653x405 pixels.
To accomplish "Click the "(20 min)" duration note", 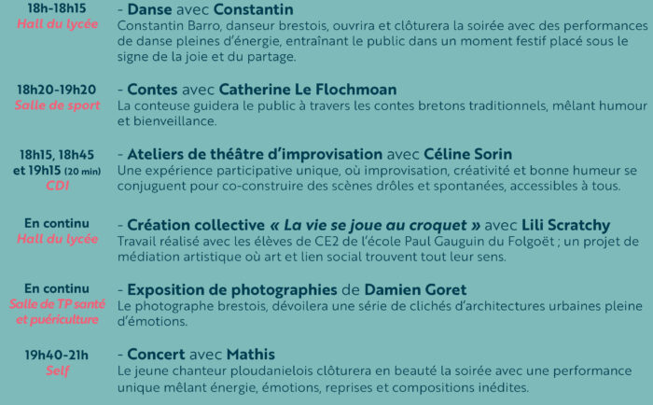I will 84,171.
